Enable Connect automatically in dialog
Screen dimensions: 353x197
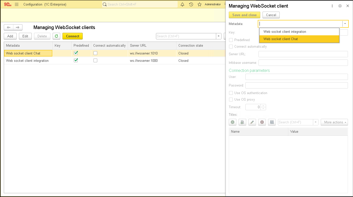tap(231, 46)
